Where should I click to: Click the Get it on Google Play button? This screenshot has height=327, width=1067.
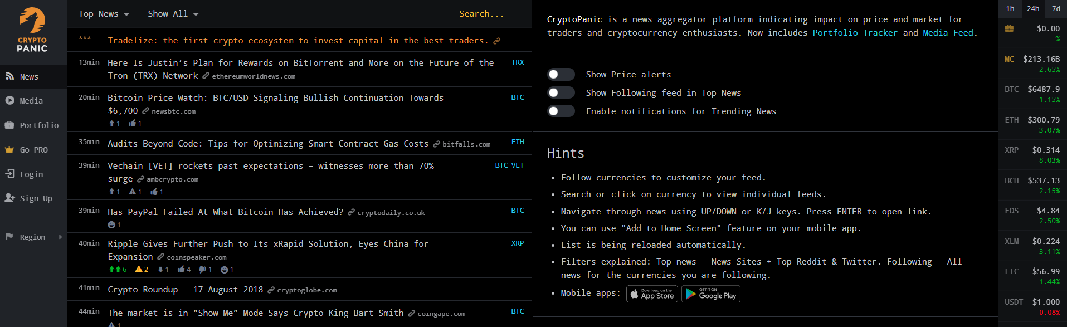(x=711, y=294)
